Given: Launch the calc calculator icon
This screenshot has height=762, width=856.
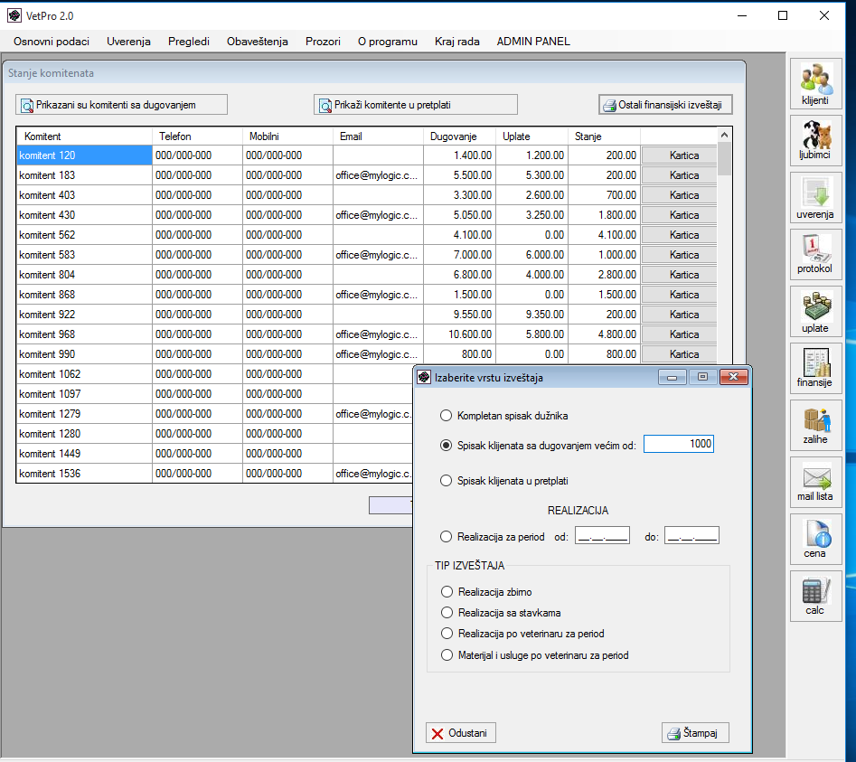Looking at the screenshot, I should click(x=814, y=596).
